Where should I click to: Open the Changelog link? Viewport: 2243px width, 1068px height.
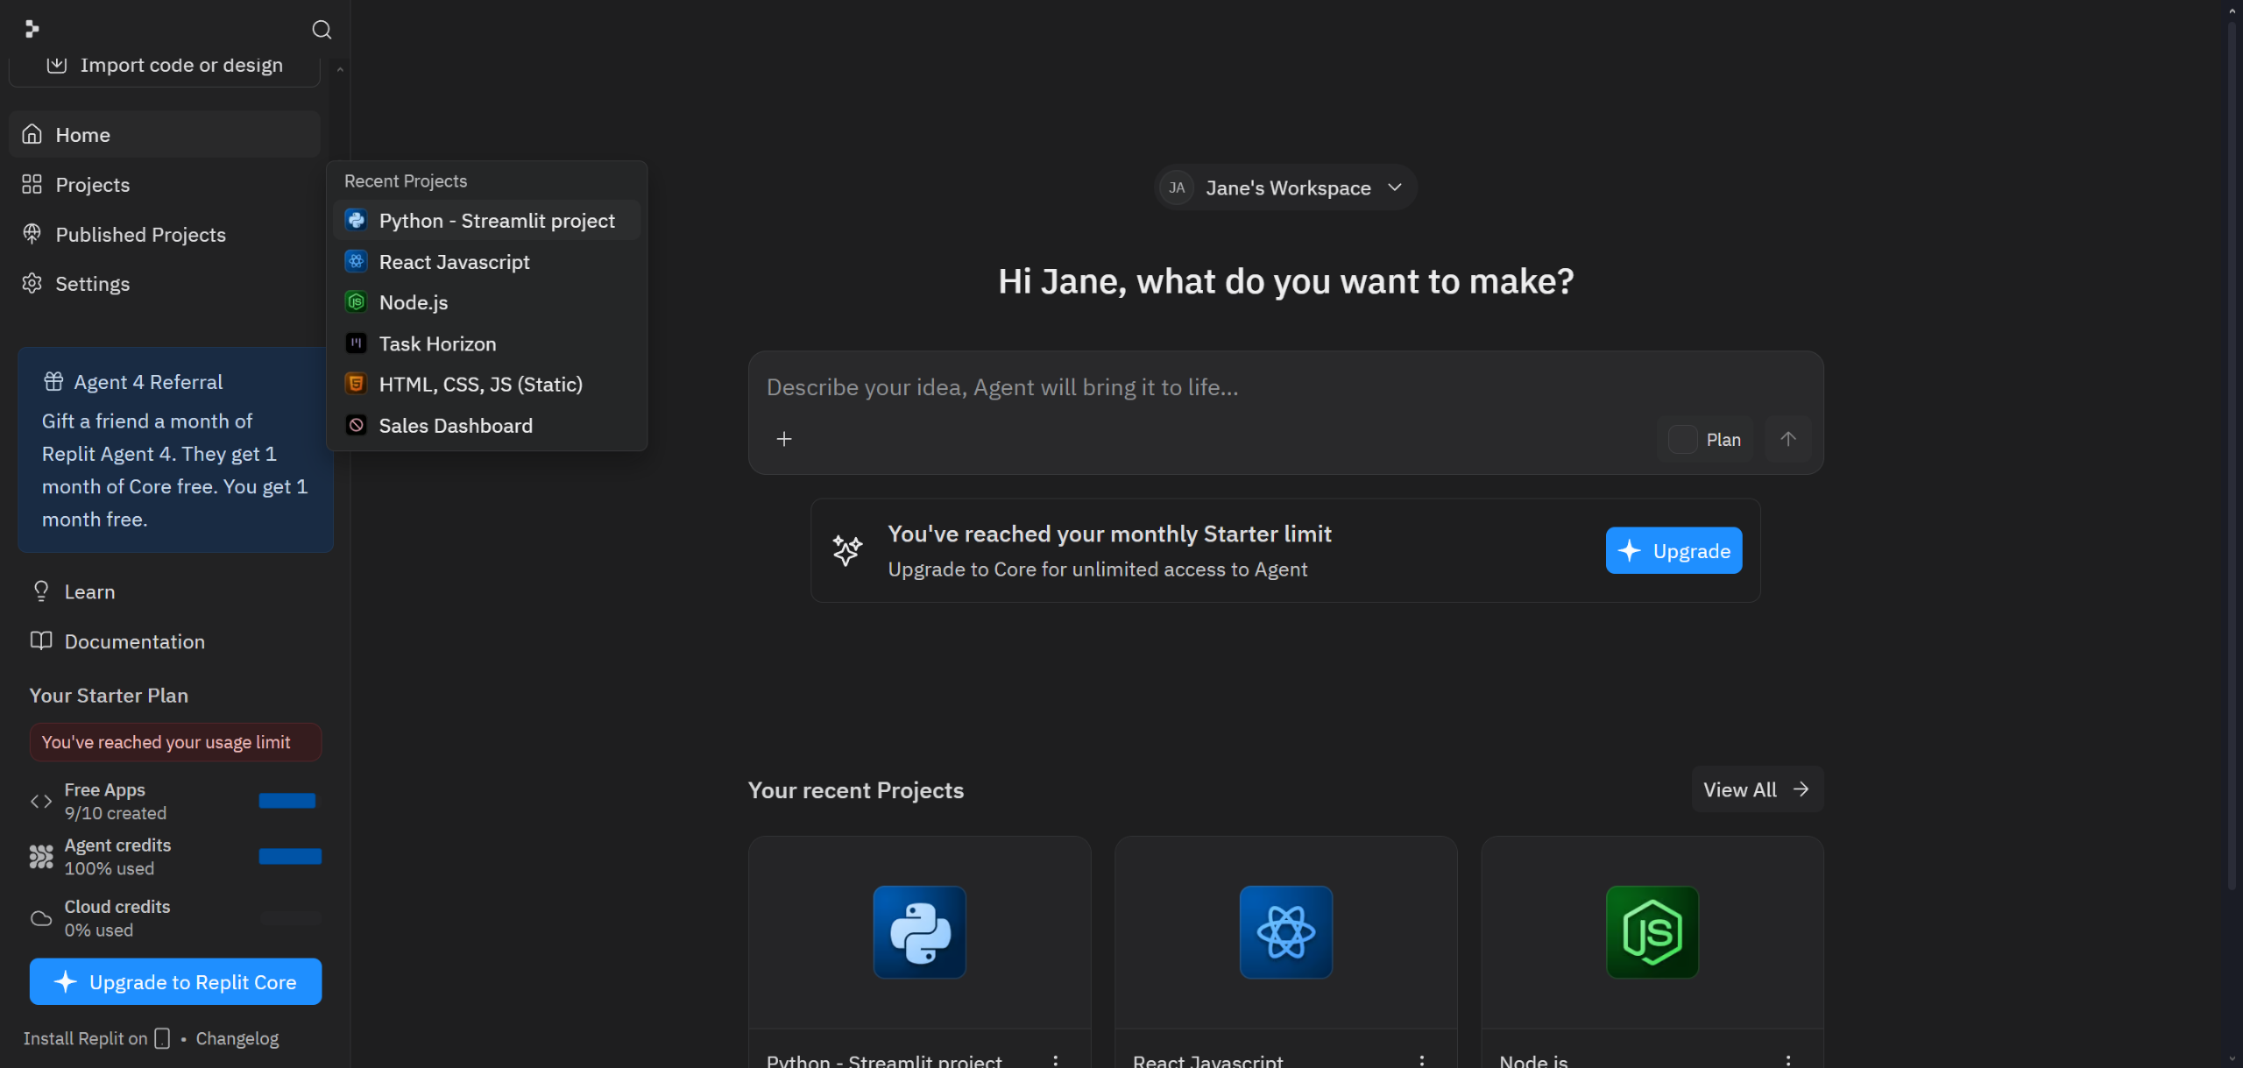(237, 1038)
